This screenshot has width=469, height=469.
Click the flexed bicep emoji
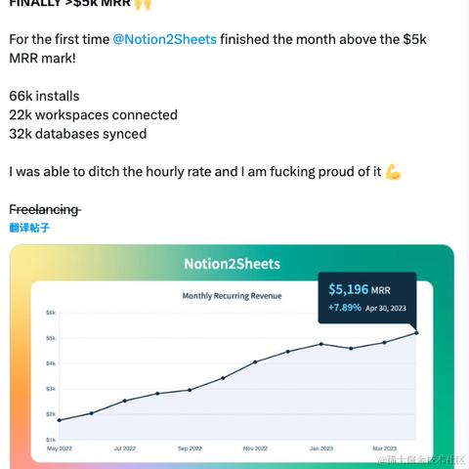393,172
